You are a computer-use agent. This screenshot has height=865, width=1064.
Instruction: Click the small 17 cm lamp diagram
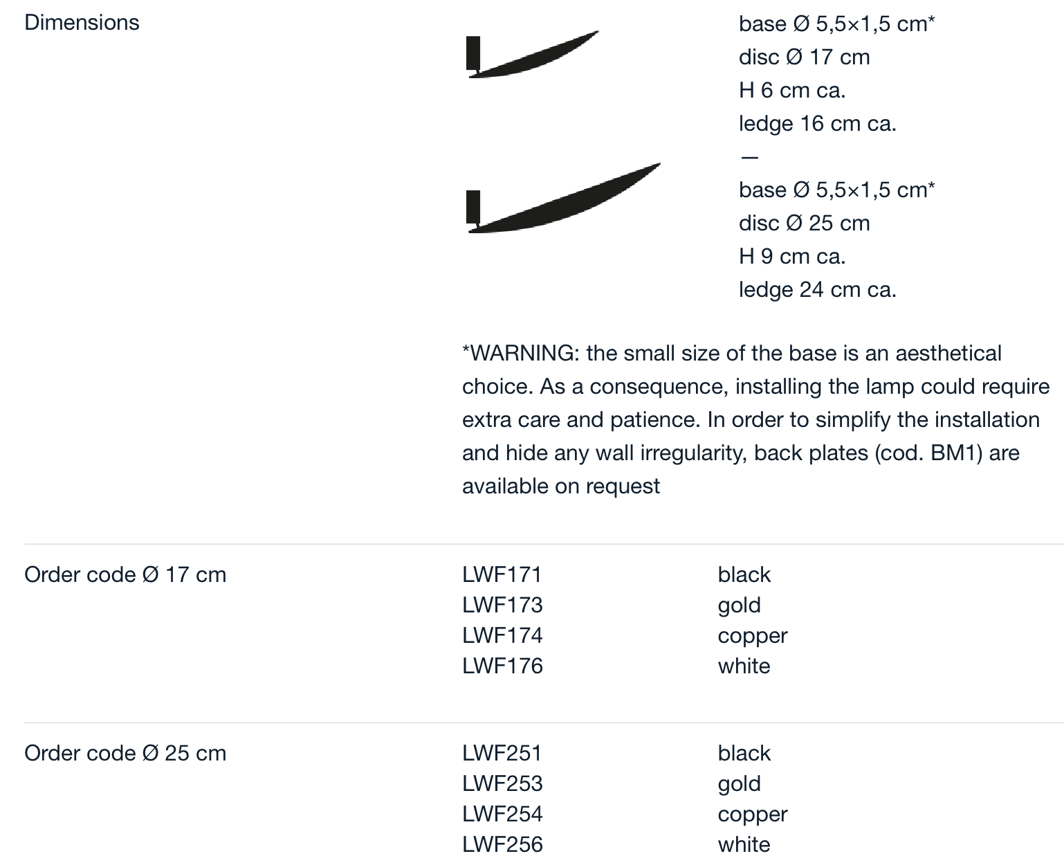coord(531,55)
